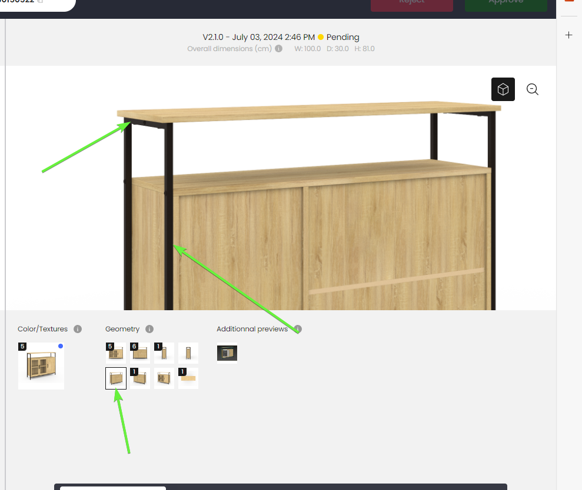Open the dark Additionnal previews thumbnail

click(227, 353)
